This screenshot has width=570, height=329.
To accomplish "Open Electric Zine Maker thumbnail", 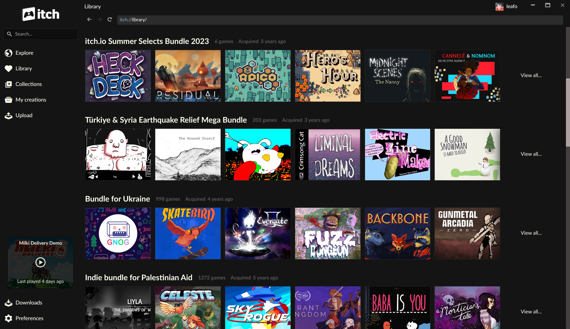I will pos(397,155).
